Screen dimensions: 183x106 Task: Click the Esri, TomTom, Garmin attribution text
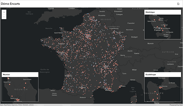pos(17,105)
